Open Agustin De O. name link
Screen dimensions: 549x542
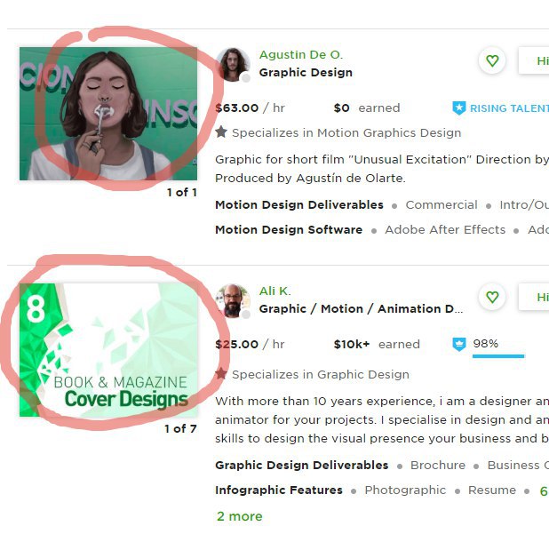[301, 54]
